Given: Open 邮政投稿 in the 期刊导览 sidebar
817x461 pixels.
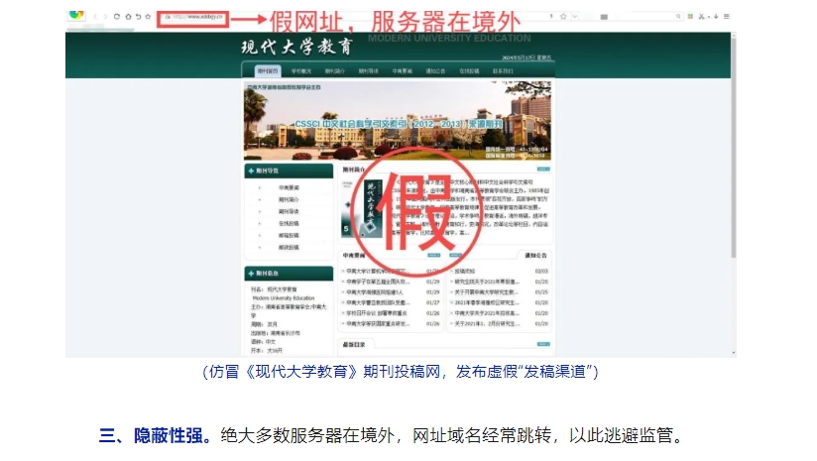Looking at the screenshot, I should [x=289, y=248].
